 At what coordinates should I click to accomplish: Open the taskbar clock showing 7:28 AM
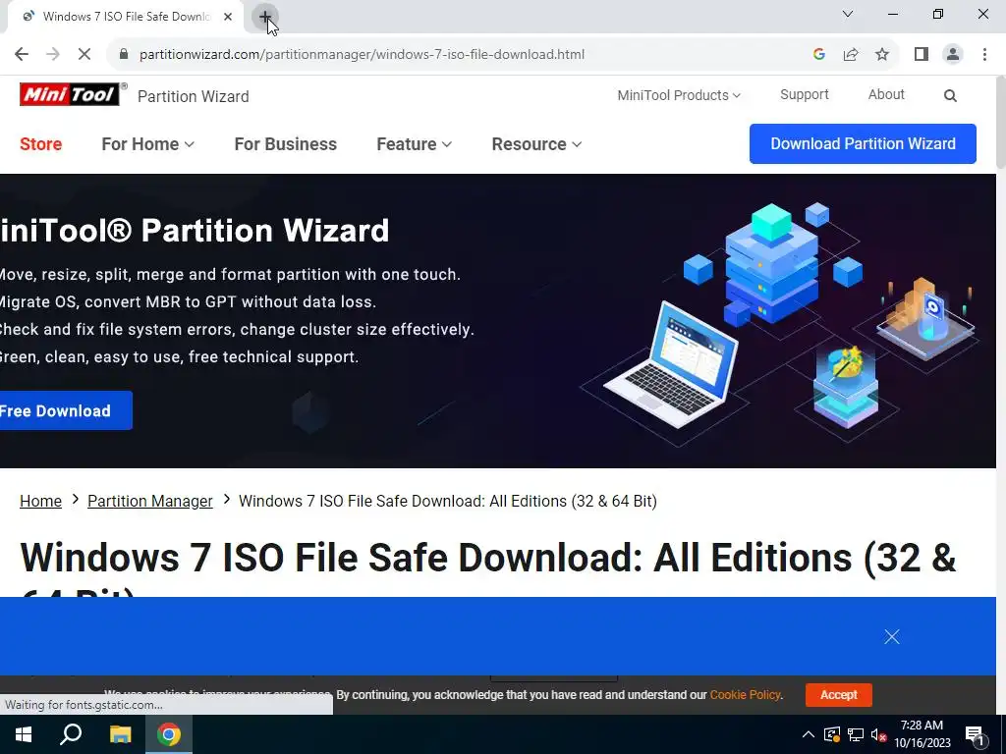922,734
